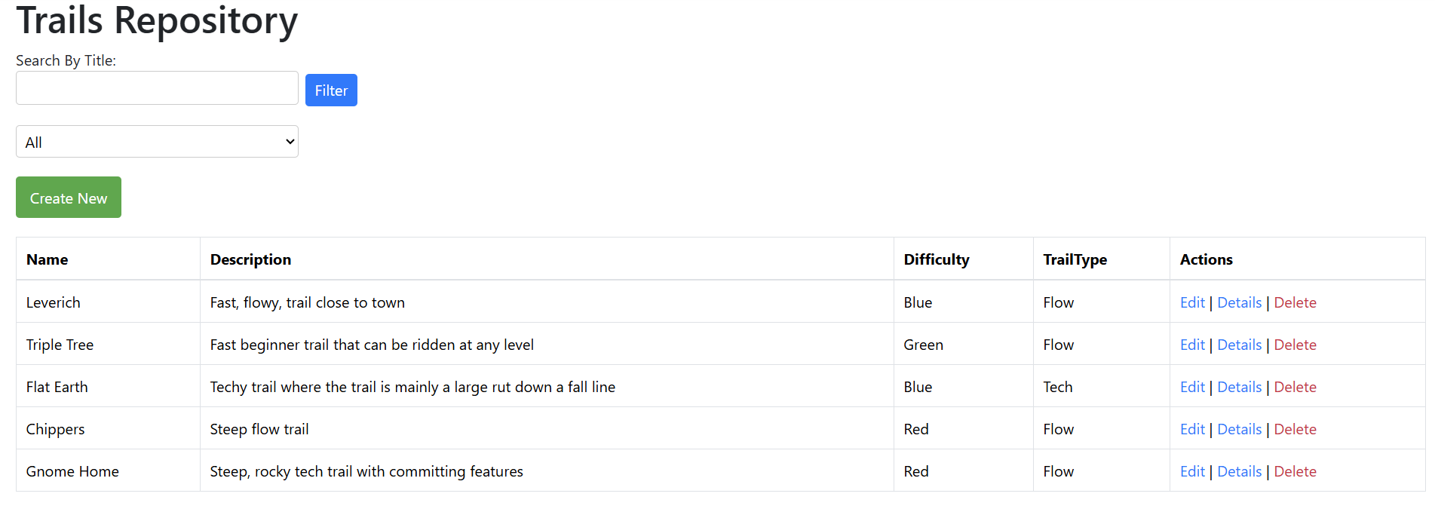The height and width of the screenshot is (515, 1435).
Task: Delete the Leverich trail
Action: coord(1295,302)
